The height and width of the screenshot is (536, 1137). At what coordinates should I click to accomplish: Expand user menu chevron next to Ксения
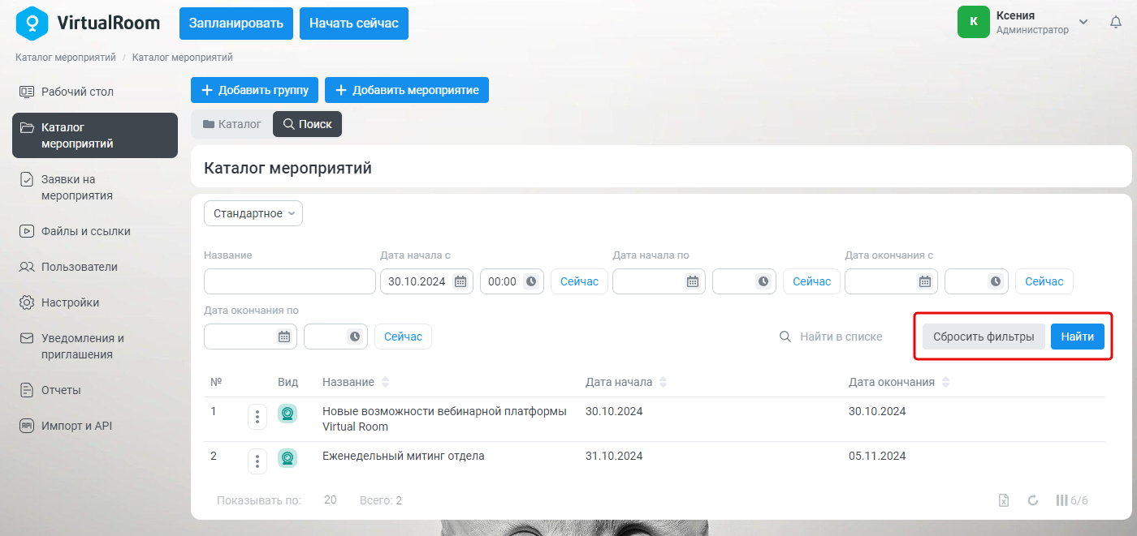click(x=1083, y=22)
